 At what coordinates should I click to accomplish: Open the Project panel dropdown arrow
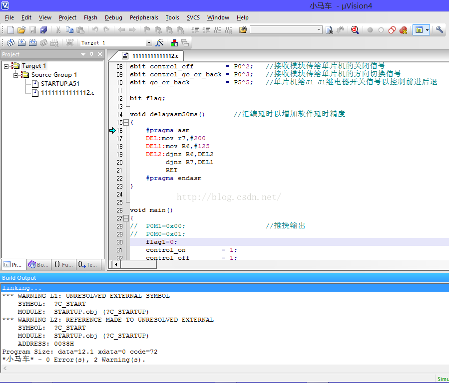pyautogui.click(x=83, y=54)
